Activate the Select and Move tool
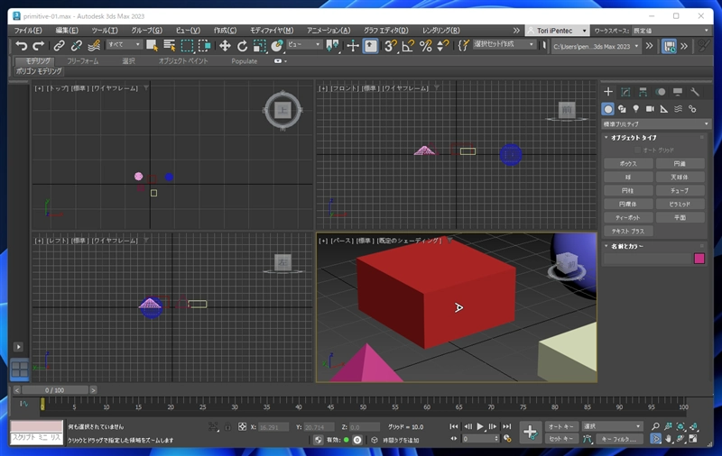The width and height of the screenshot is (722, 456). coord(225,45)
